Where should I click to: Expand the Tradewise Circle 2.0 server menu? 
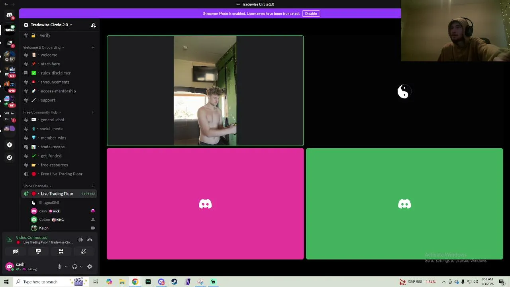[51, 25]
